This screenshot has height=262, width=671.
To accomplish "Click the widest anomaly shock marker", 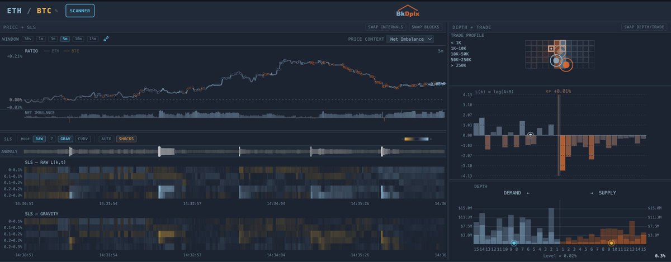I will [167, 151].
